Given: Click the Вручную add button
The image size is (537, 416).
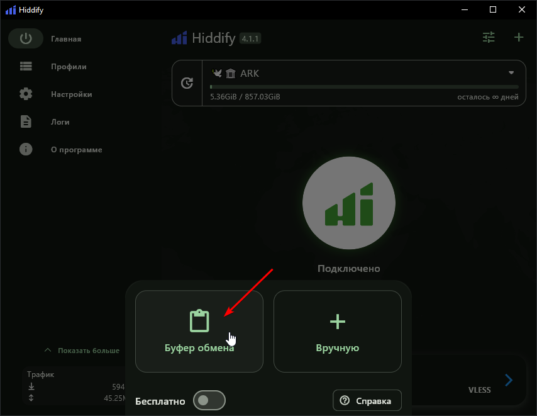Looking at the screenshot, I should pos(337,331).
